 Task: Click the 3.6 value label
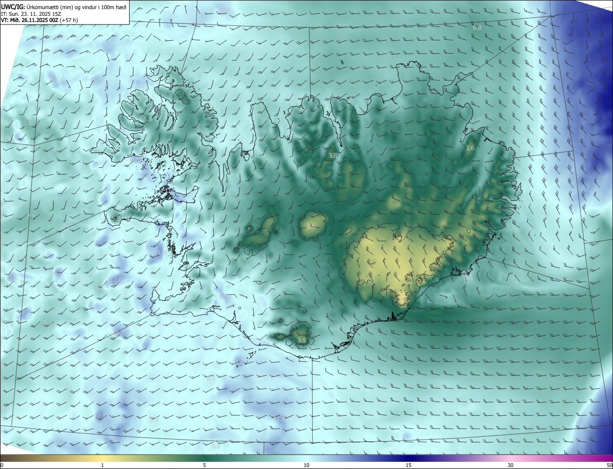point(470,148)
